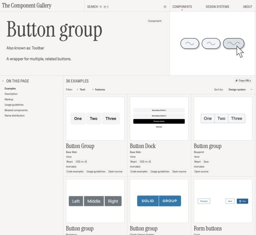256x235 pixels.
Task: Open the Components nav tab
Action: 182,7
